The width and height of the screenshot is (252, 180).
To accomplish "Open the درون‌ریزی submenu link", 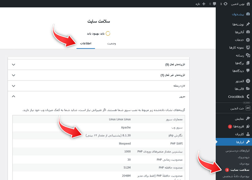I will pos(243,157).
